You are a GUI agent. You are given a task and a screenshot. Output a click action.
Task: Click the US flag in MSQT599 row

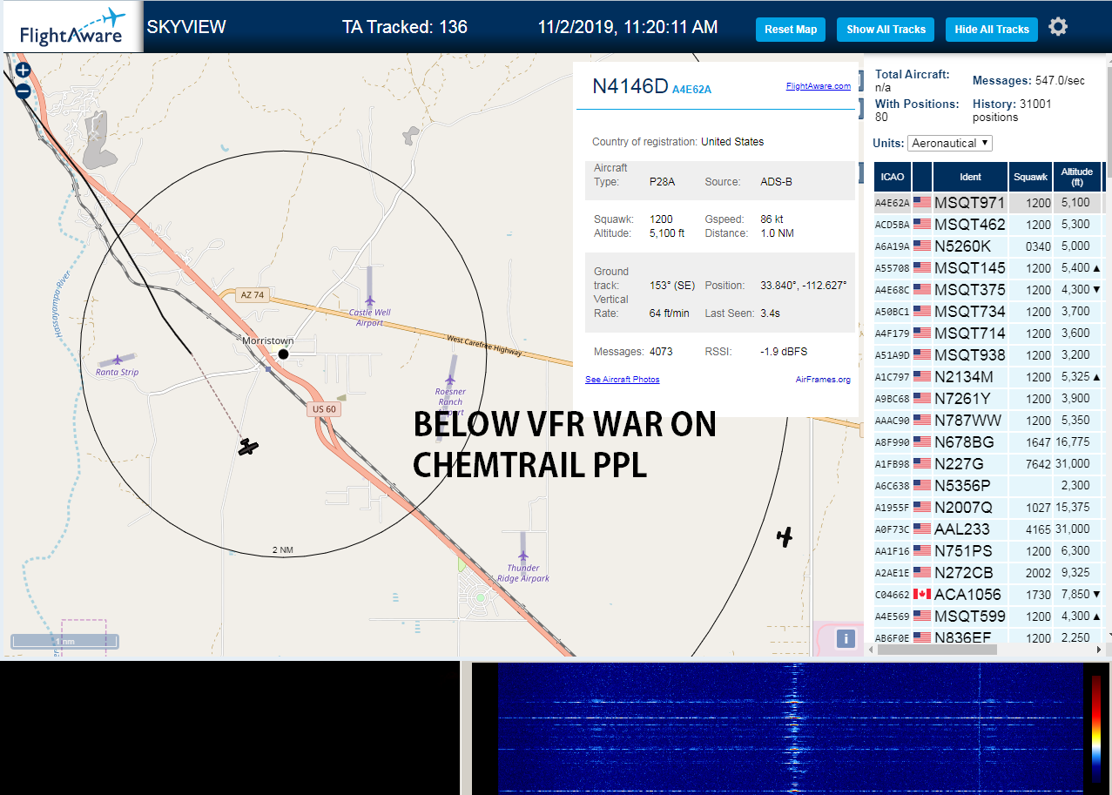click(x=922, y=616)
